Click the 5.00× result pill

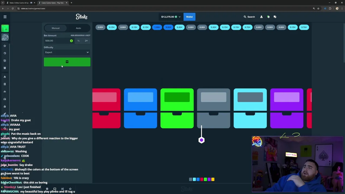click(x=168, y=27)
